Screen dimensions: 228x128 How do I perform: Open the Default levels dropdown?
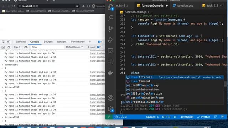coord(74,47)
